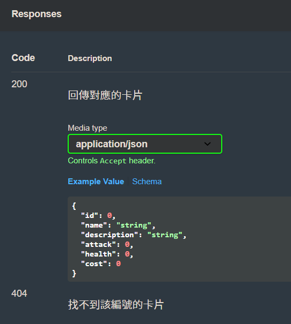Click the Media type label
This screenshot has height=324, width=291.
tap(88, 128)
